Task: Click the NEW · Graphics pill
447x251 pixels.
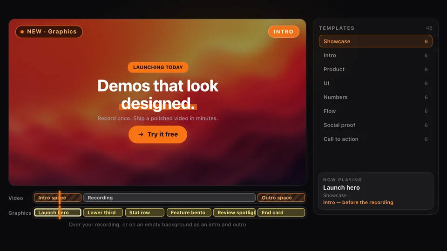Action: click(x=49, y=32)
